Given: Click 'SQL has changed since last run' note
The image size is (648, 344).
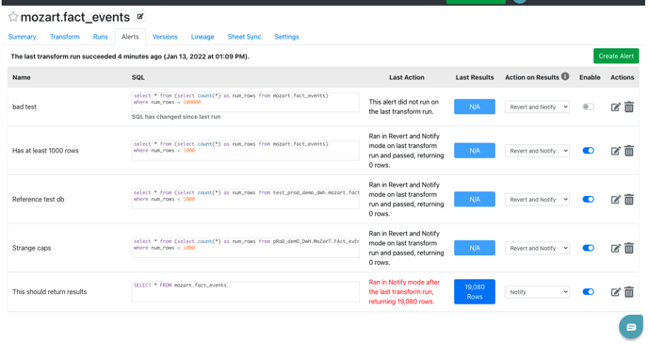Looking at the screenshot, I should click(176, 117).
